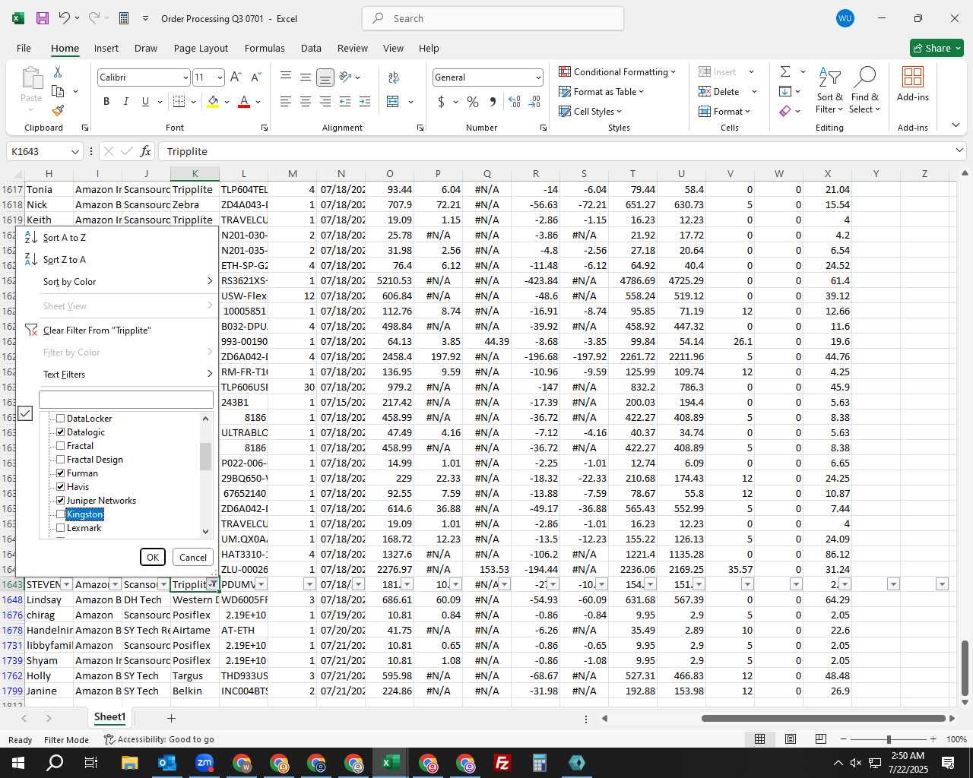Open File Explorer from the taskbar
This screenshot has width=973, height=778.
pos(129,763)
